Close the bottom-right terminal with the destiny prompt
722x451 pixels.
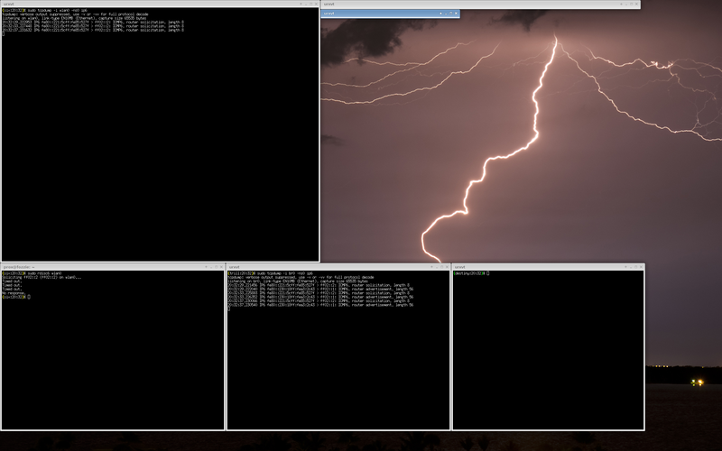642,267
